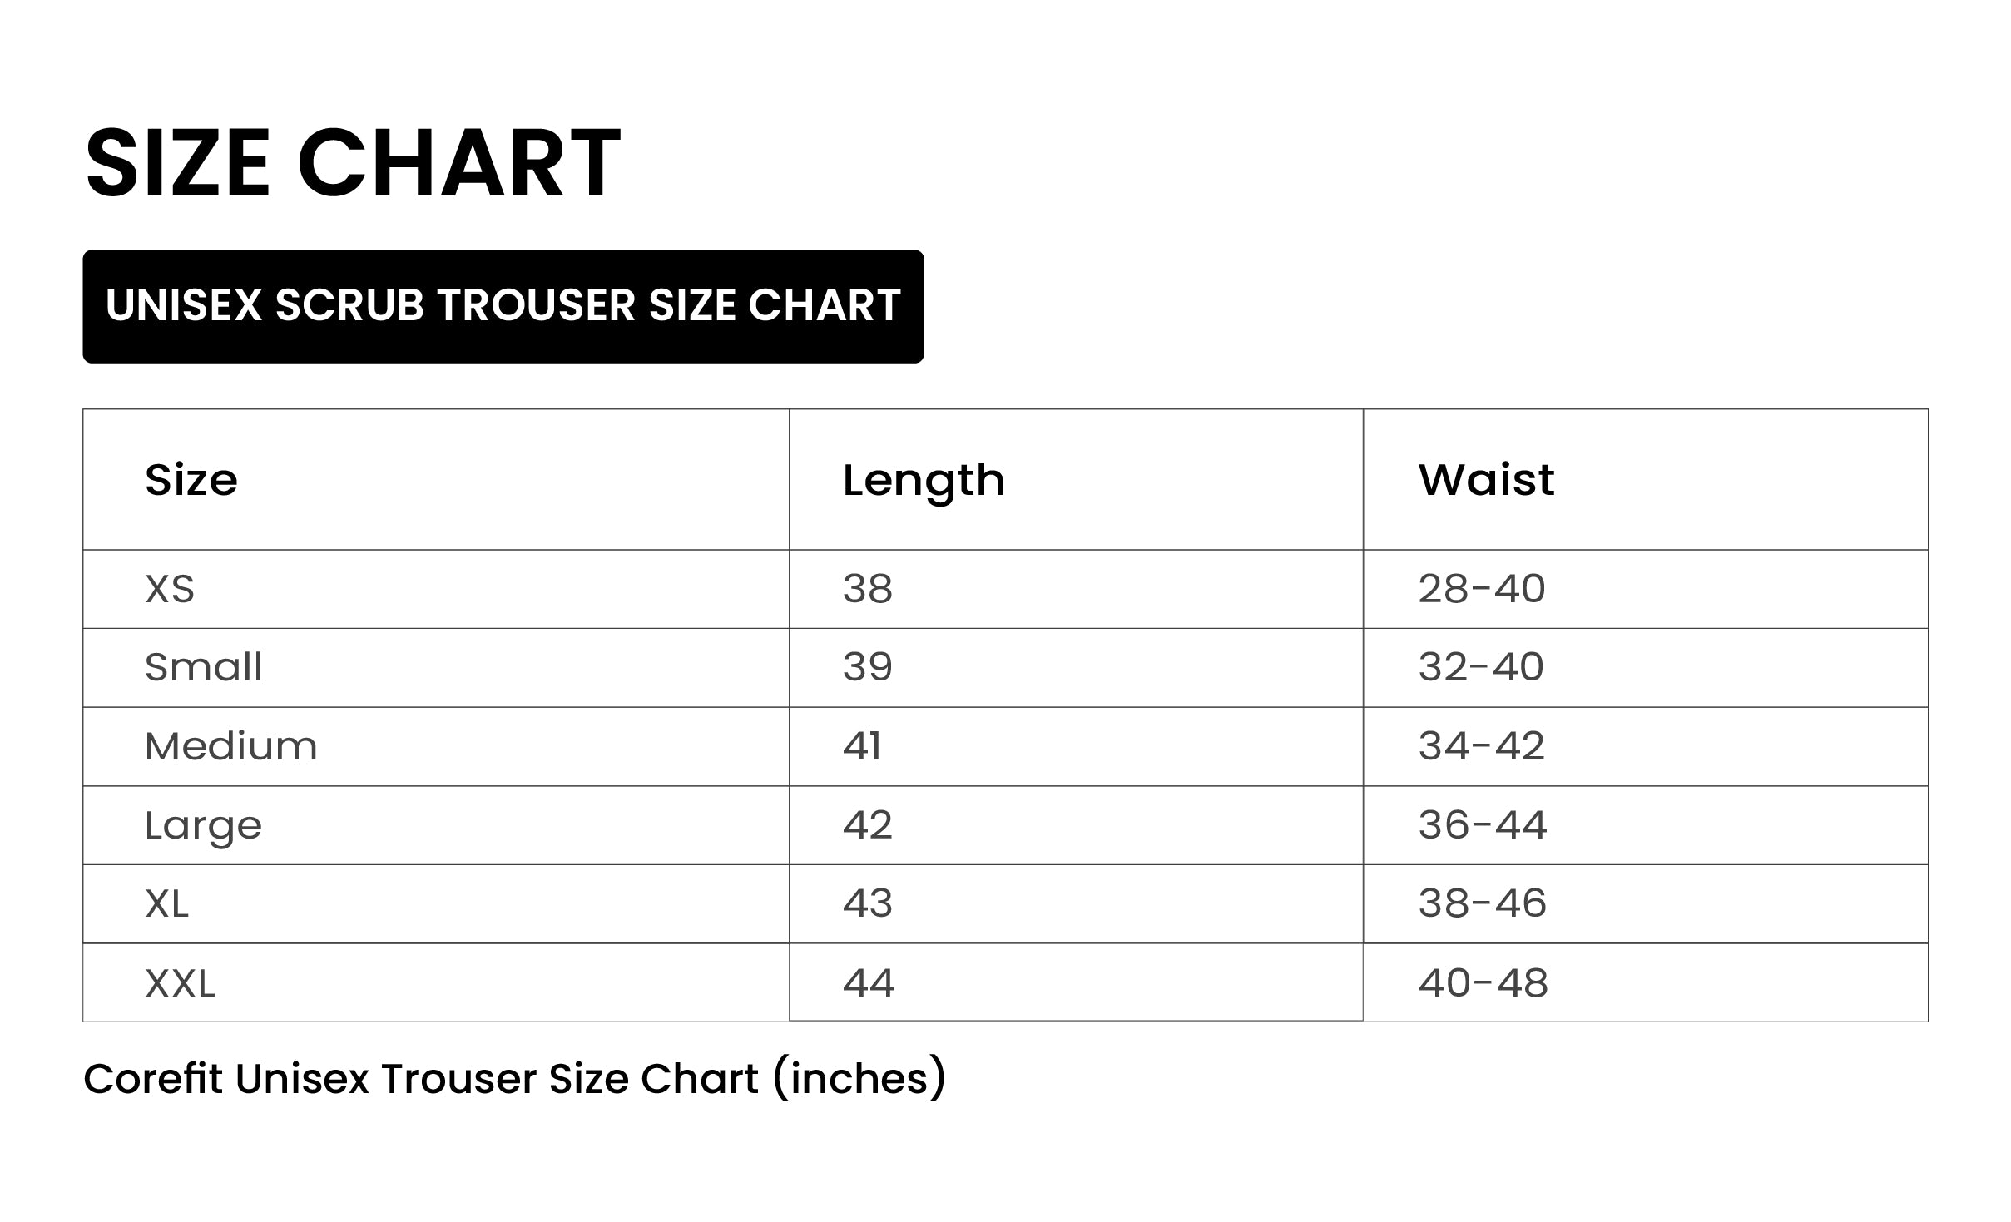Select the XXL size row label
Viewport: 2011px width, 1222px height.
[180, 983]
